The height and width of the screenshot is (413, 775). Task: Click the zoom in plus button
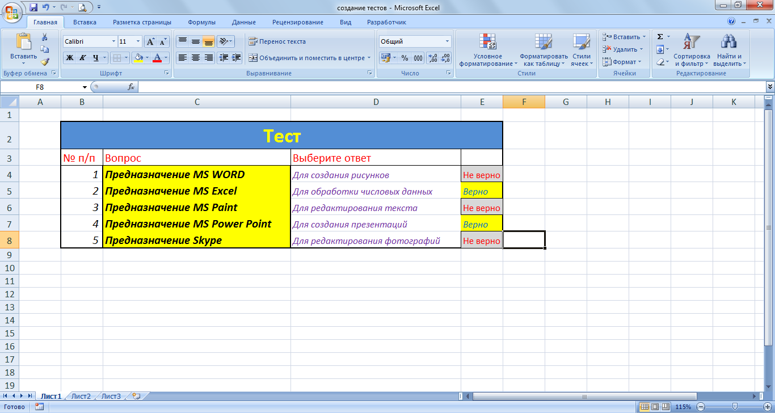(x=768, y=407)
